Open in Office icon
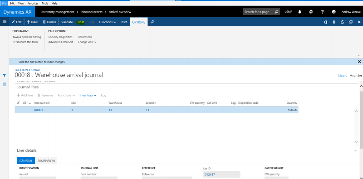Screen dimensions: 363x179 click(x=325, y=22)
